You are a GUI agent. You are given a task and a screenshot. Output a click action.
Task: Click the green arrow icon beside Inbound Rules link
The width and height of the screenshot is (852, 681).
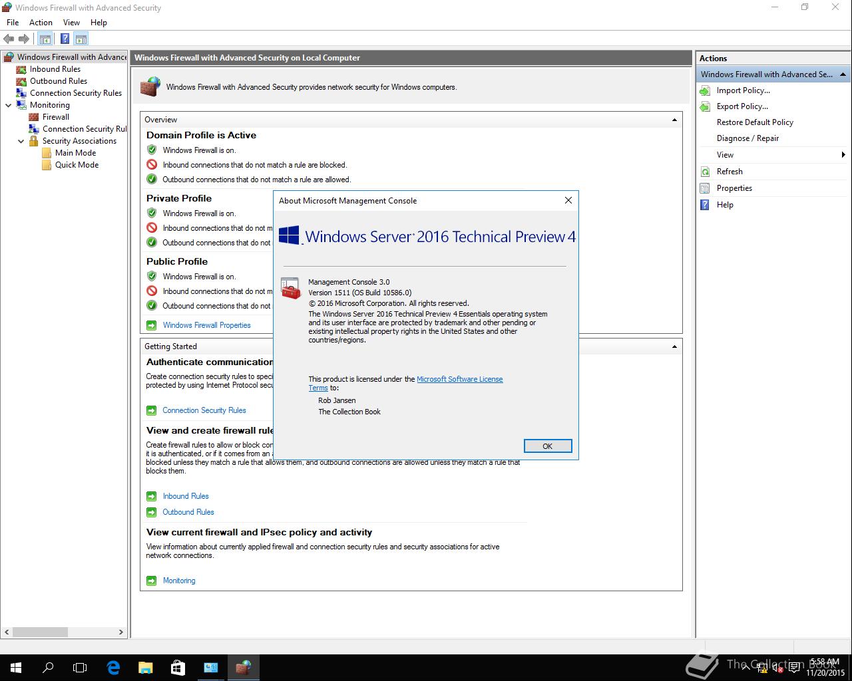(x=151, y=496)
